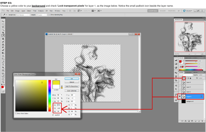Screen dimensions: 206x132
Task: Click the info panel icon in dock
Action: pyautogui.click(x=176, y=68)
